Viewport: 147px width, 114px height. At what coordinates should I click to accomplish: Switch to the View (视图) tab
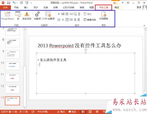pyautogui.click(x=92, y=8)
